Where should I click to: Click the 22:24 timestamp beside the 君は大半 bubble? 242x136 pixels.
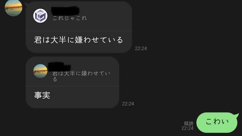click(141, 48)
